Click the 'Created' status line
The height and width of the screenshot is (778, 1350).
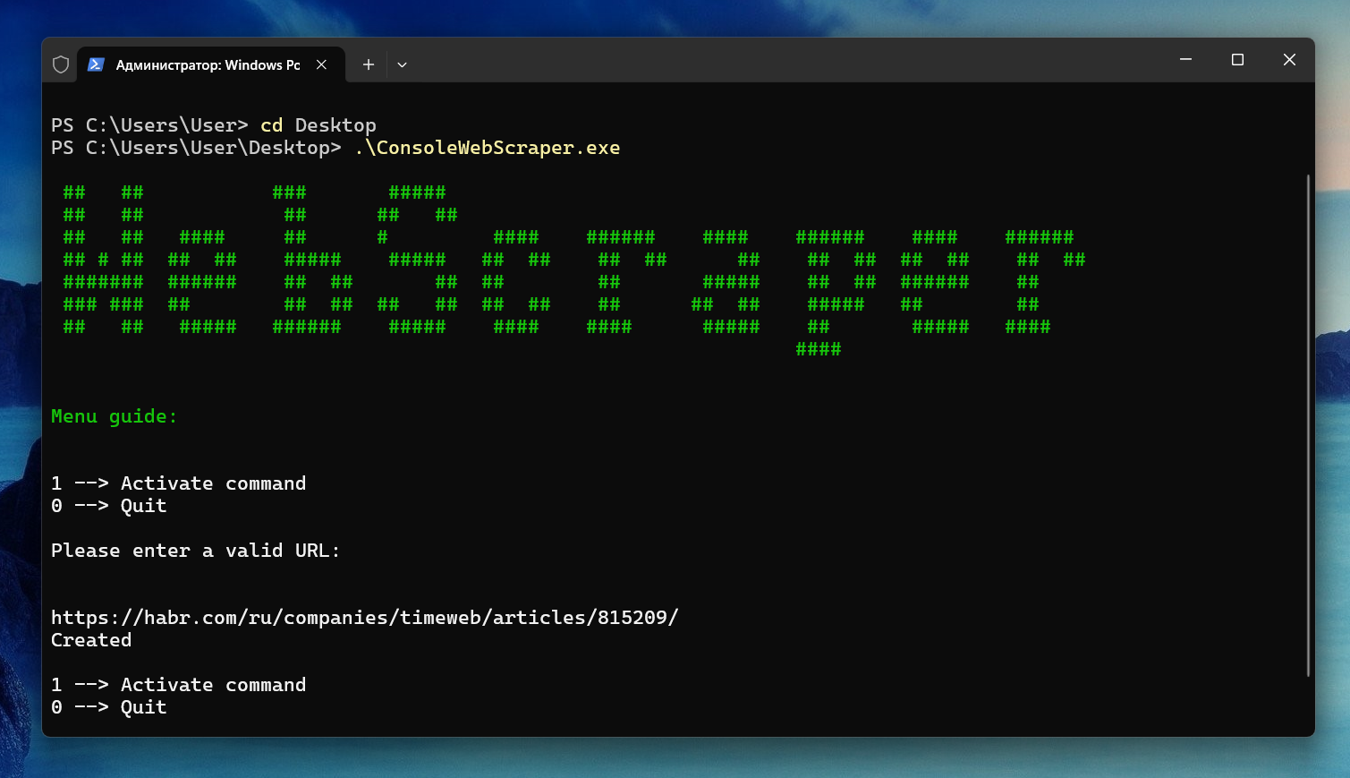[91, 640]
